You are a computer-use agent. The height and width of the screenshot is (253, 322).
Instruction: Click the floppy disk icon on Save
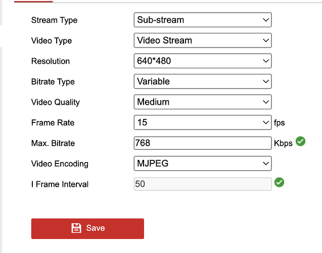[76, 228]
